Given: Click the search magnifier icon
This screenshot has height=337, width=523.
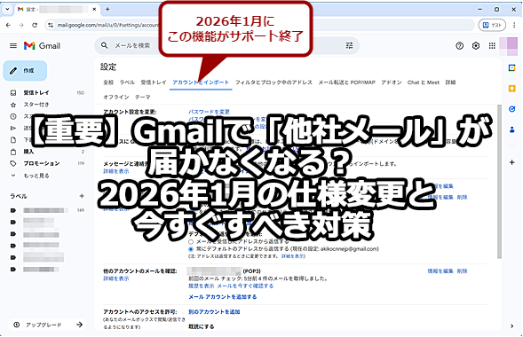Looking at the screenshot, I should coord(105,45).
